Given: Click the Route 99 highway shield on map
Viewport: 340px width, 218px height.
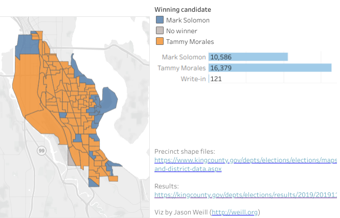Looking at the screenshot, I should [x=40, y=150].
